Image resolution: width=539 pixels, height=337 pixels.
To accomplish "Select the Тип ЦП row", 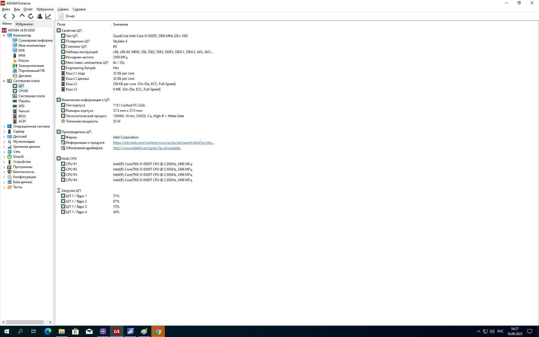I will point(136,36).
